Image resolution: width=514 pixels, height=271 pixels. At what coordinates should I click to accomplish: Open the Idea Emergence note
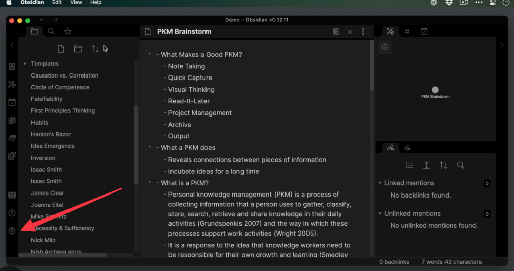[x=52, y=146]
